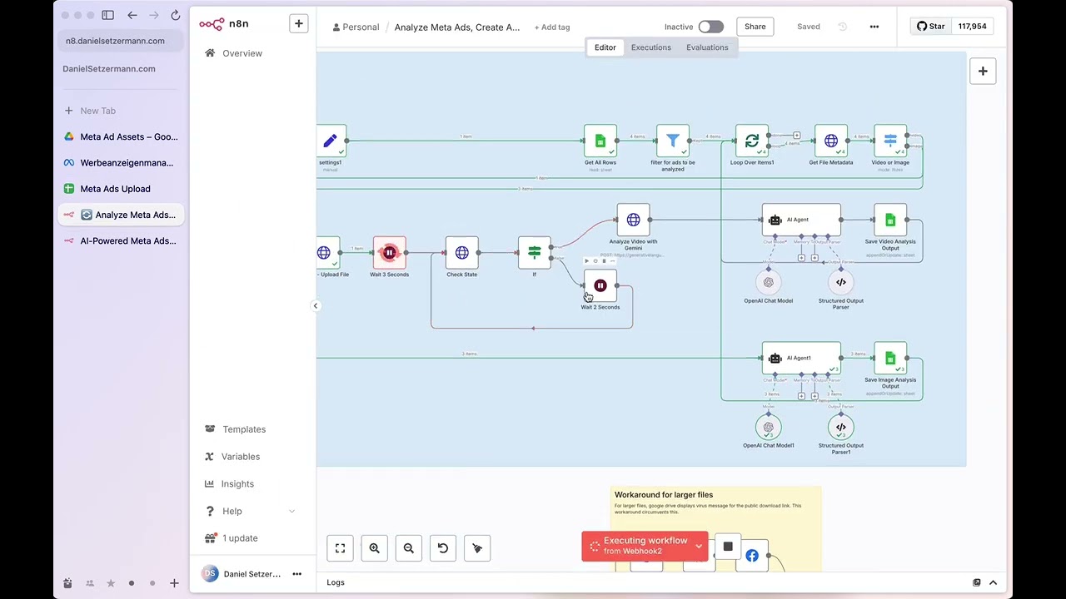Image resolution: width=1066 pixels, height=599 pixels.
Task: Switch to the Editor tab
Action: click(x=605, y=47)
